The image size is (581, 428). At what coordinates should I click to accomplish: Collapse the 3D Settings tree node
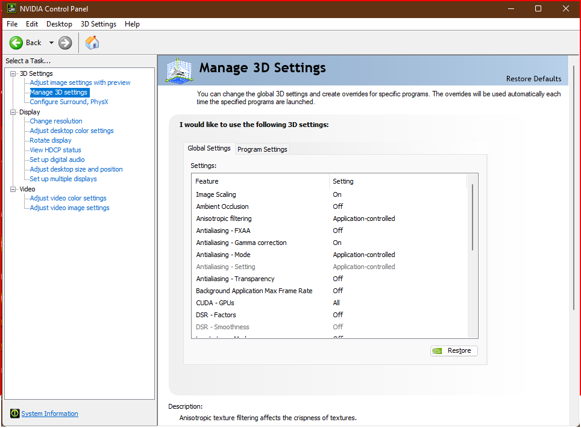[x=13, y=73]
